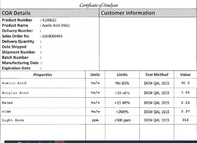Select the value 314 for Light Ends
Screen dimensions: 197x143
point(185,120)
